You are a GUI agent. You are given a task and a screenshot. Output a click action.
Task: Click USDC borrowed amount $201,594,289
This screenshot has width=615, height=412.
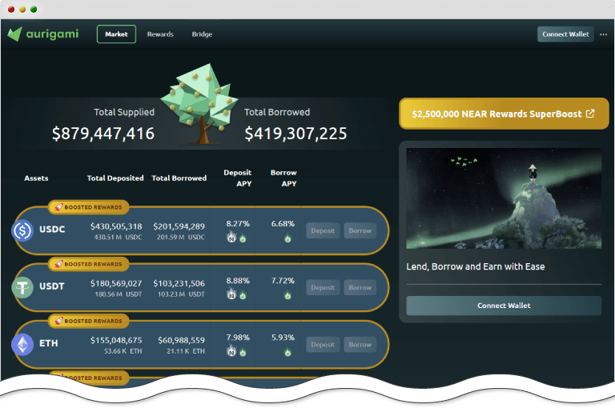pos(179,226)
